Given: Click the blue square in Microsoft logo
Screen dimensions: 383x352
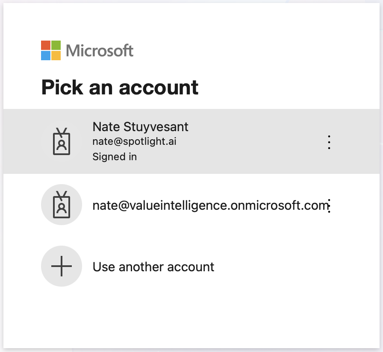Looking at the screenshot, I should point(46,56).
